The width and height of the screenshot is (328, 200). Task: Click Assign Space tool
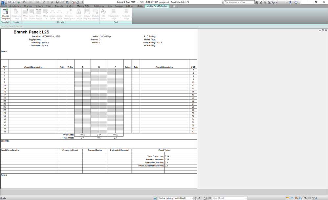[59, 14]
